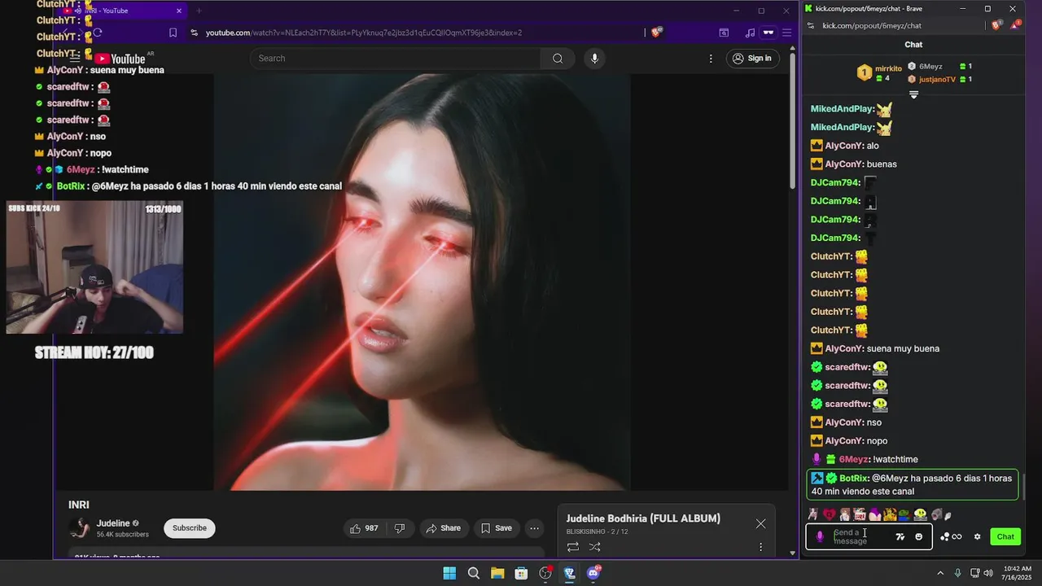Image resolution: width=1042 pixels, height=586 pixels.
Task: Collapse the chat leaderboard chevron
Action: 913,95
